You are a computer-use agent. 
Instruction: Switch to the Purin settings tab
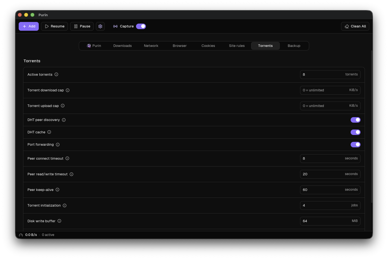(94, 46)
